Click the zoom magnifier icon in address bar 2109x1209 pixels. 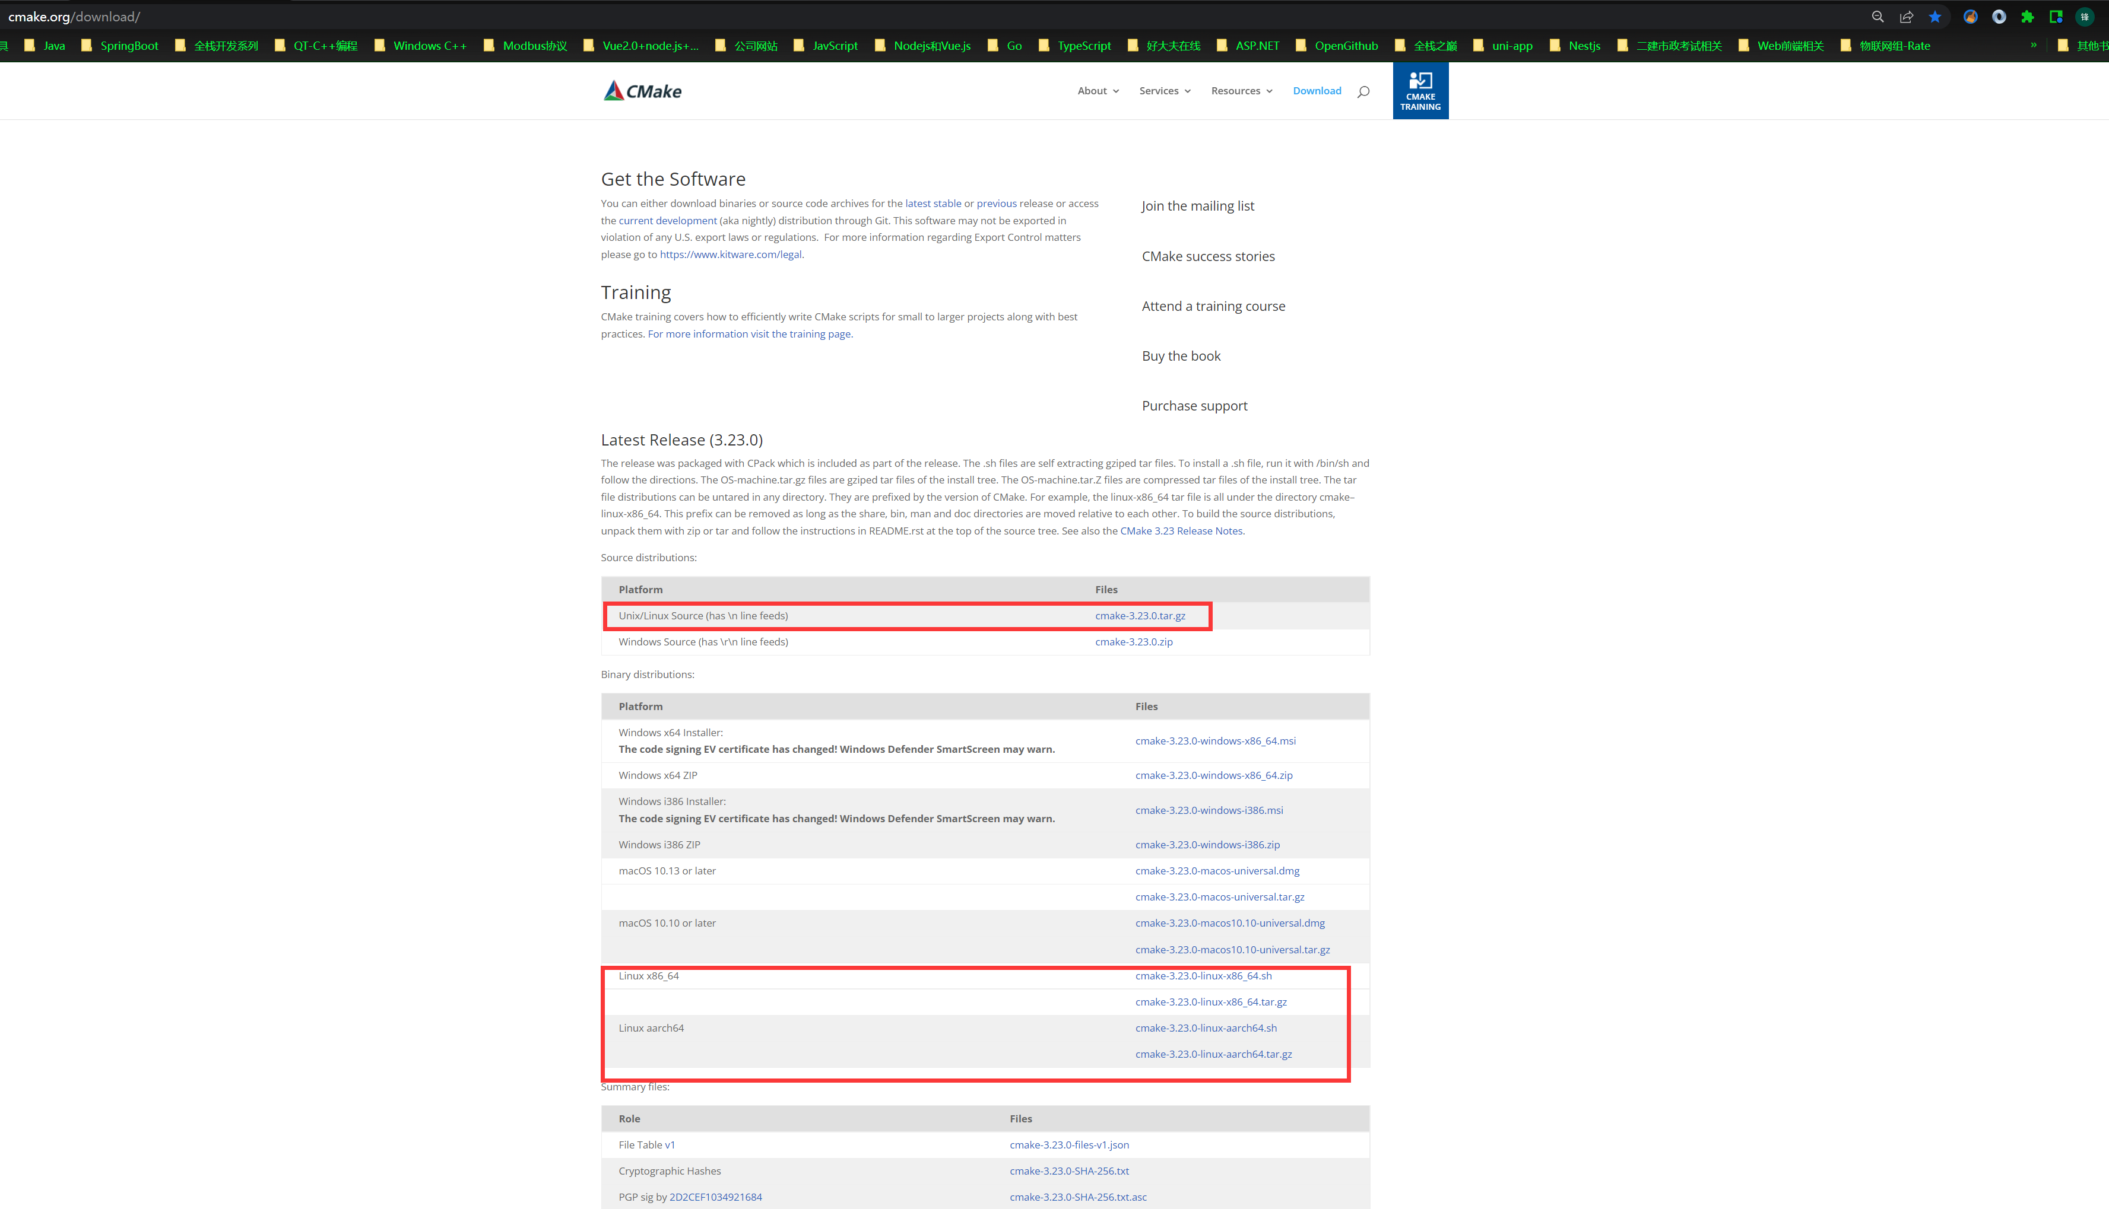1878,17
